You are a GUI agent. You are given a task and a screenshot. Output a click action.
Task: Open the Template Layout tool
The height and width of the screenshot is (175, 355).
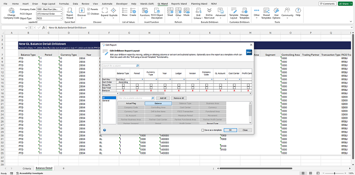[234, 13]
